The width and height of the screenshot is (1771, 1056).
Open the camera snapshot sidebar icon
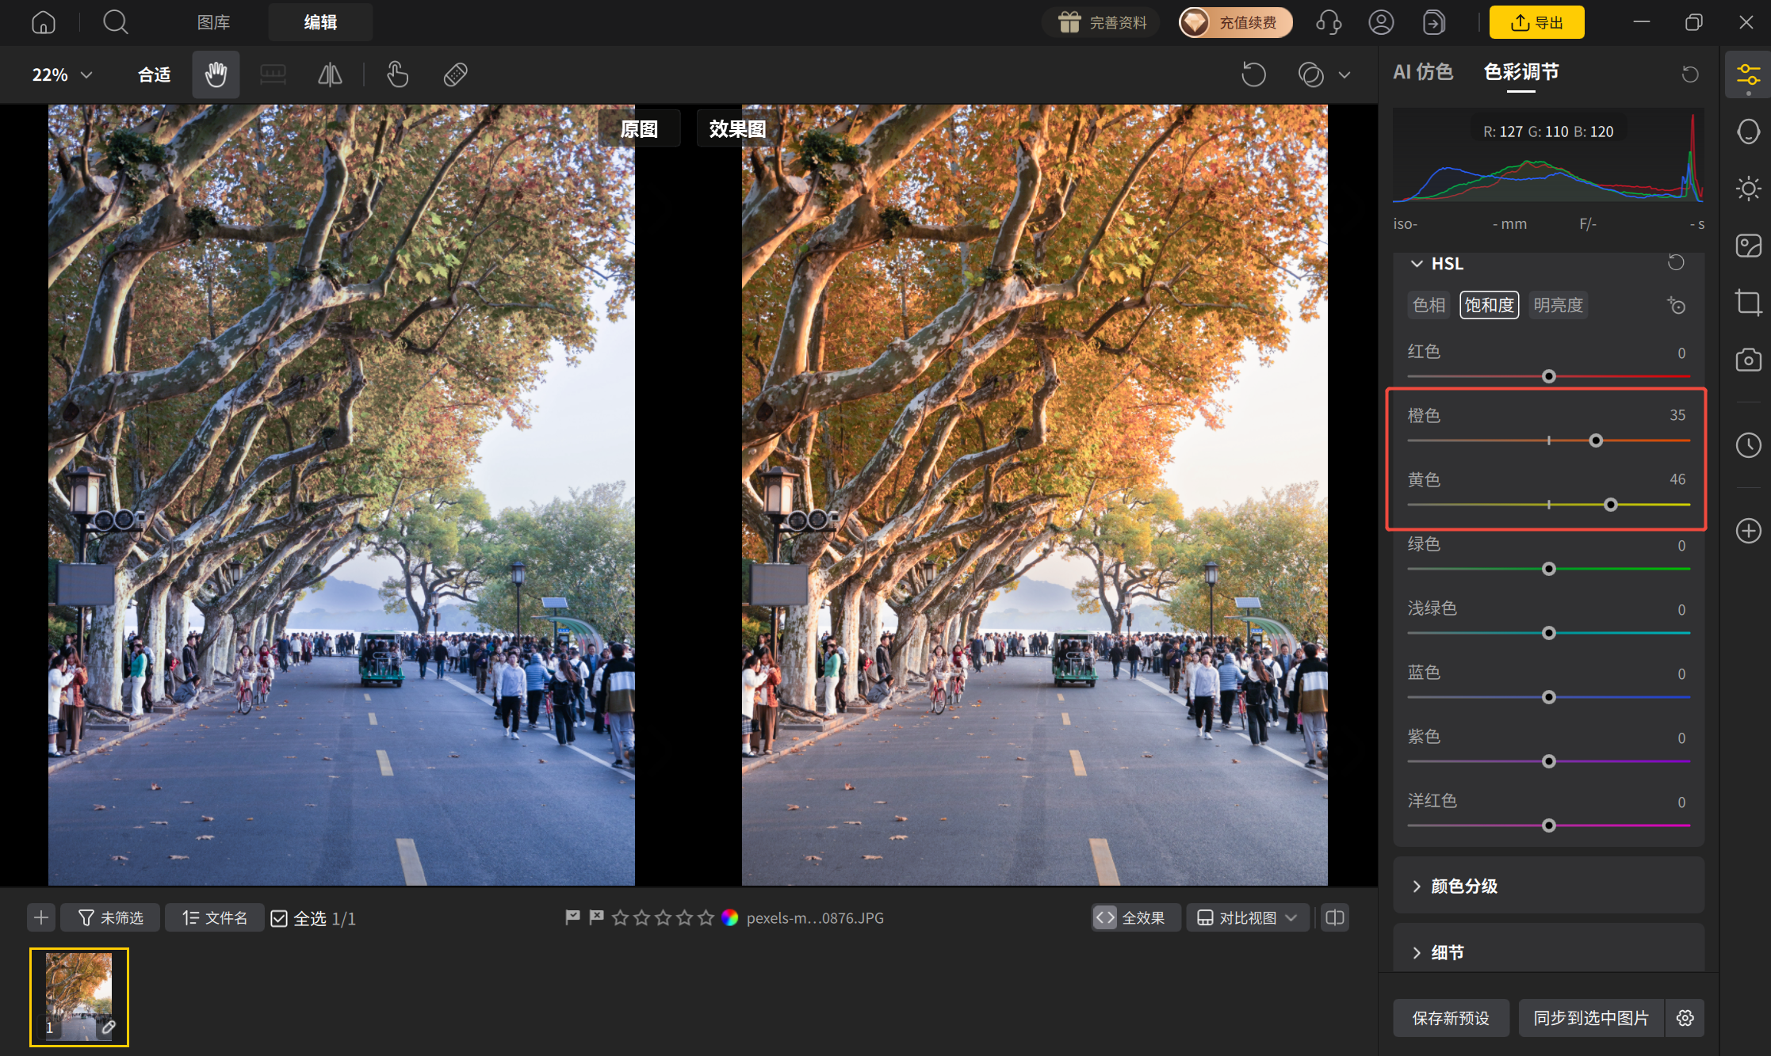coord(1748,360)
